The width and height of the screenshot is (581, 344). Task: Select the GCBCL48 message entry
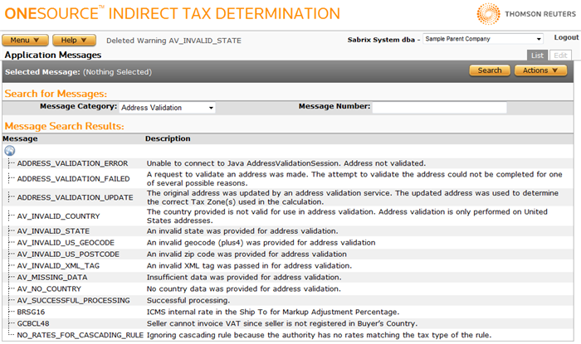pyautogui.click(x=35, y=323)
